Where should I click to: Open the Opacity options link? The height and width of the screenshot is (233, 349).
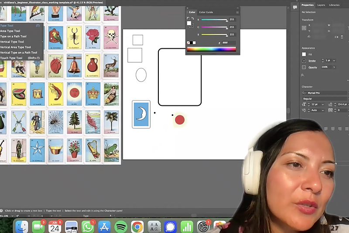coord(312,68)
